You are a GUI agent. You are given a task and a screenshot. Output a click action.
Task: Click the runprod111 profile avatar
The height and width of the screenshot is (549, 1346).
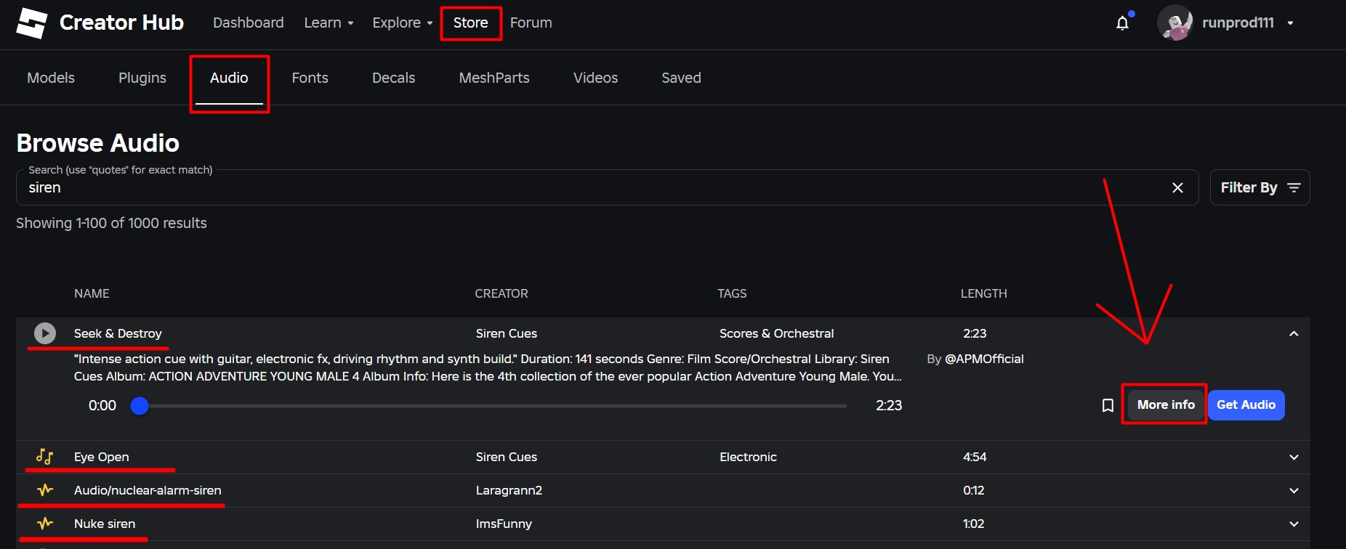point(1175,23)
